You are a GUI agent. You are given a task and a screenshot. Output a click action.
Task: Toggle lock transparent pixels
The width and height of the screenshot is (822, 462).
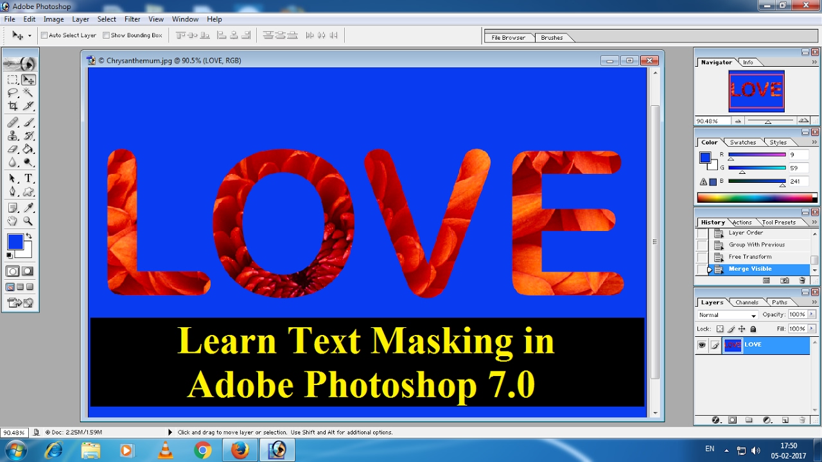pyautogui.click(x=720, y=329)
